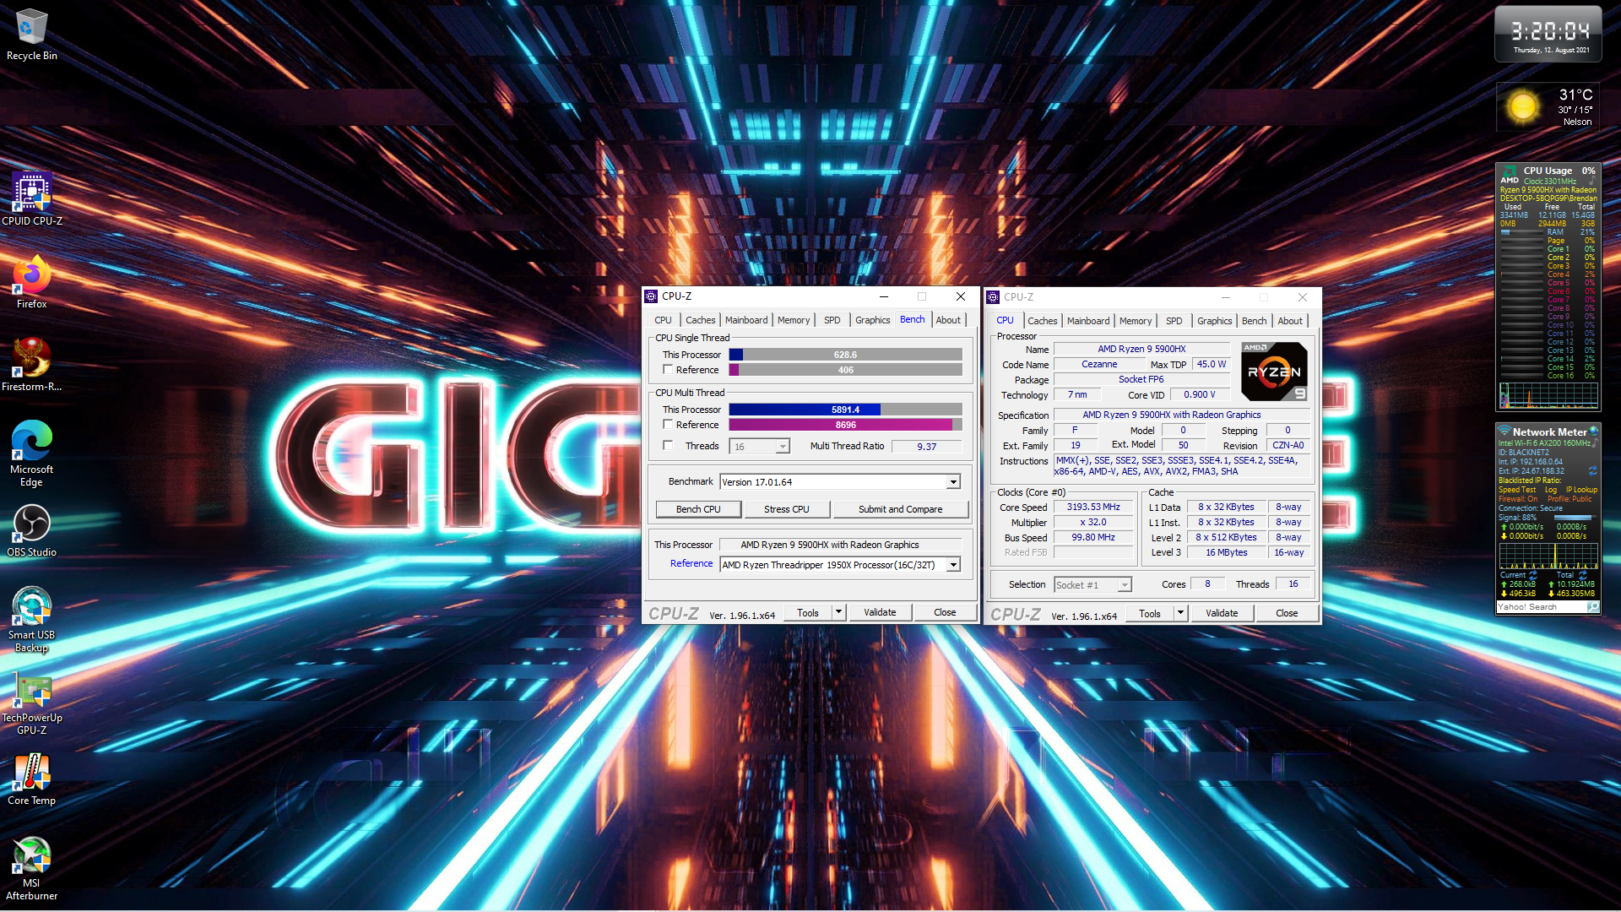Click the Stress CPU button
Screen dimensions: 1621x912
tap(786, 509)
